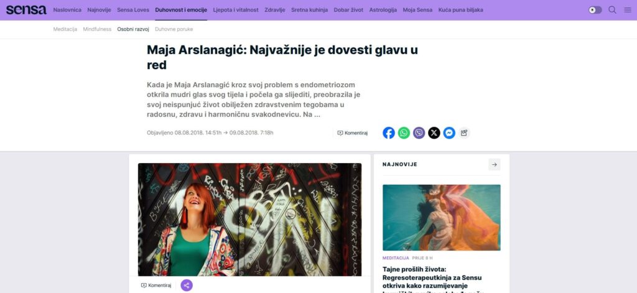Screen dimensions: 637x293
Task: Share the article via Viber
Action: pos(419,133)
